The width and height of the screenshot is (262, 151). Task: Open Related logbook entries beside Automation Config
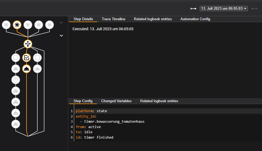point(153,19)
